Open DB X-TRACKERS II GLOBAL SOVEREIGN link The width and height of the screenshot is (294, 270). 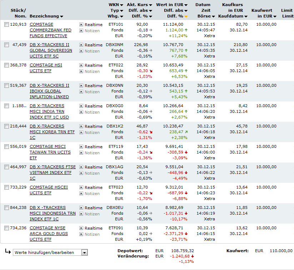click(51, 50)
